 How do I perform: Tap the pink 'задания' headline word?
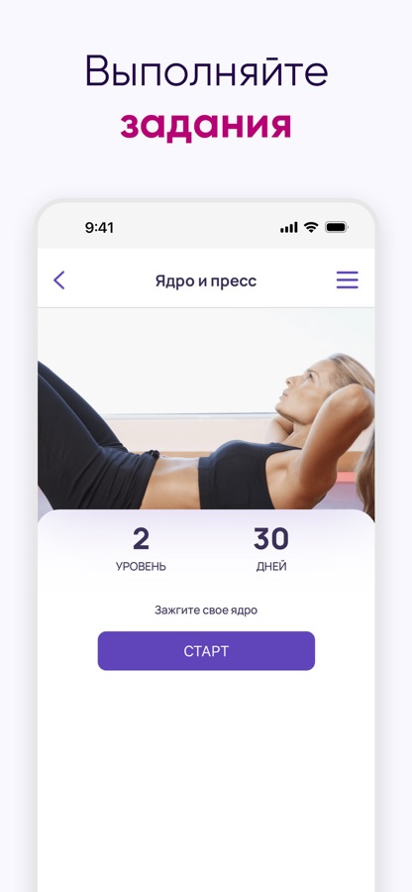(206, 124)
